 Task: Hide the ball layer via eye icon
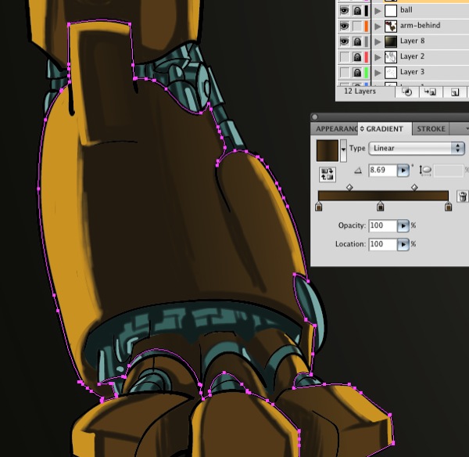344,11
